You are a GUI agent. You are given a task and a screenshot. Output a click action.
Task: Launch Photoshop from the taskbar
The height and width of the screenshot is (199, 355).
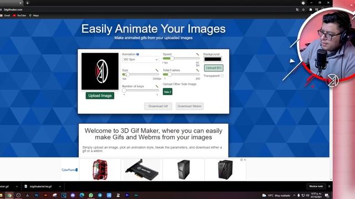(x=37, y=195)
